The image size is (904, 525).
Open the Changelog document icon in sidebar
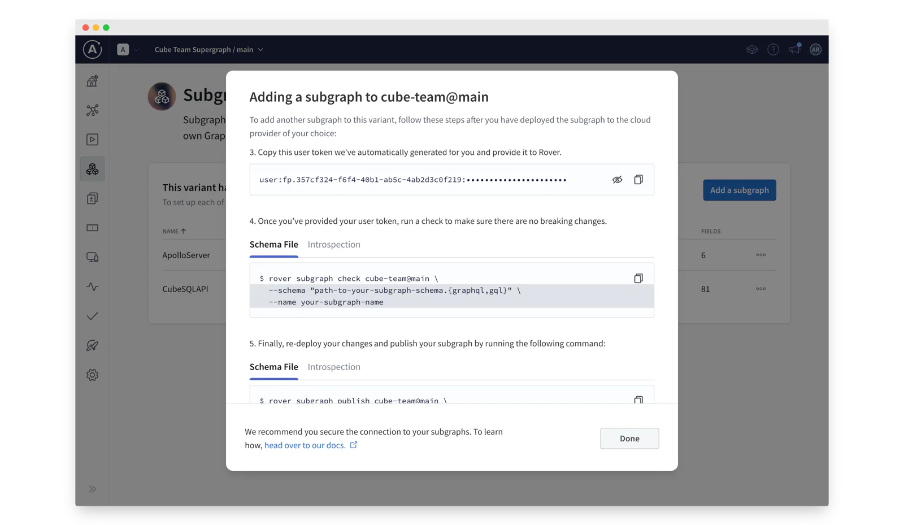[x=92, y=198]
